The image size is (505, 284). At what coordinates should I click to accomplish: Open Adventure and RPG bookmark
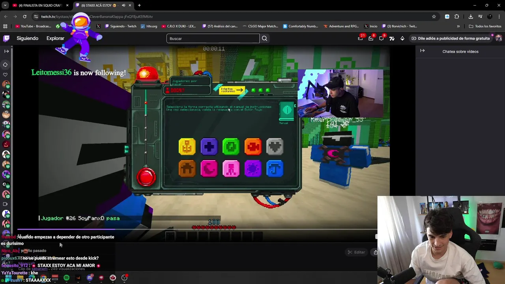341,26
